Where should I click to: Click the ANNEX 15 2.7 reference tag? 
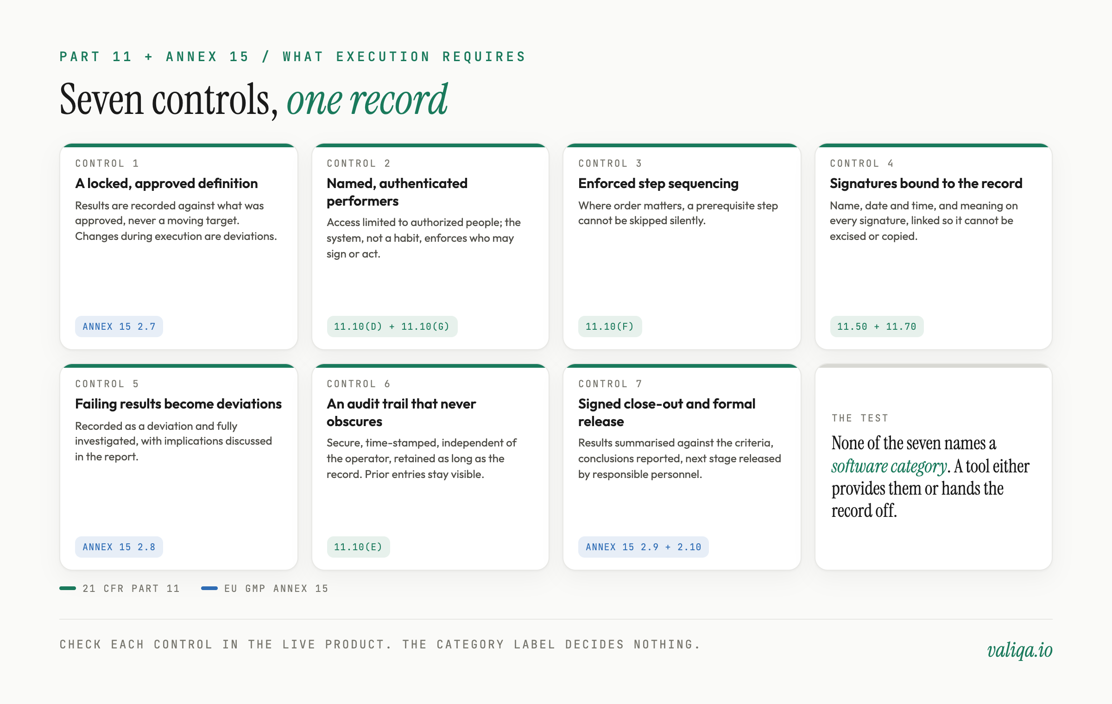pyautogui.click(x=119, y=327)
